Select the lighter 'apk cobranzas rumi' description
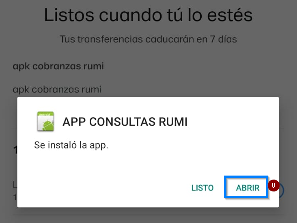 [57, 89]
